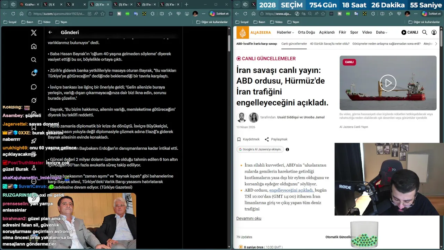Open workspaces icon in left browser
This screenshot has height=250, width=444.
click(13, 5)
